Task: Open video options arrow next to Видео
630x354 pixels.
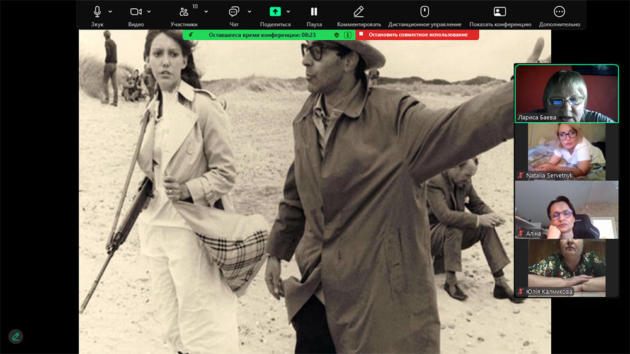Action: [149, 11]
